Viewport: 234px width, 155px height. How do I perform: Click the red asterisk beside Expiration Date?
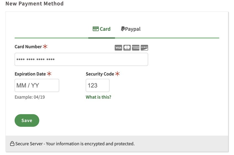click(49, 74)
